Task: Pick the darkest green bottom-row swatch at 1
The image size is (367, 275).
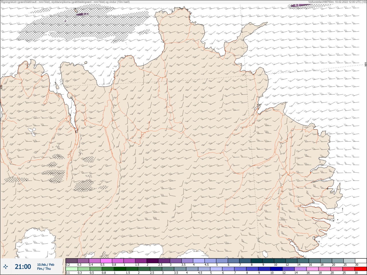Action: point(120,269)
